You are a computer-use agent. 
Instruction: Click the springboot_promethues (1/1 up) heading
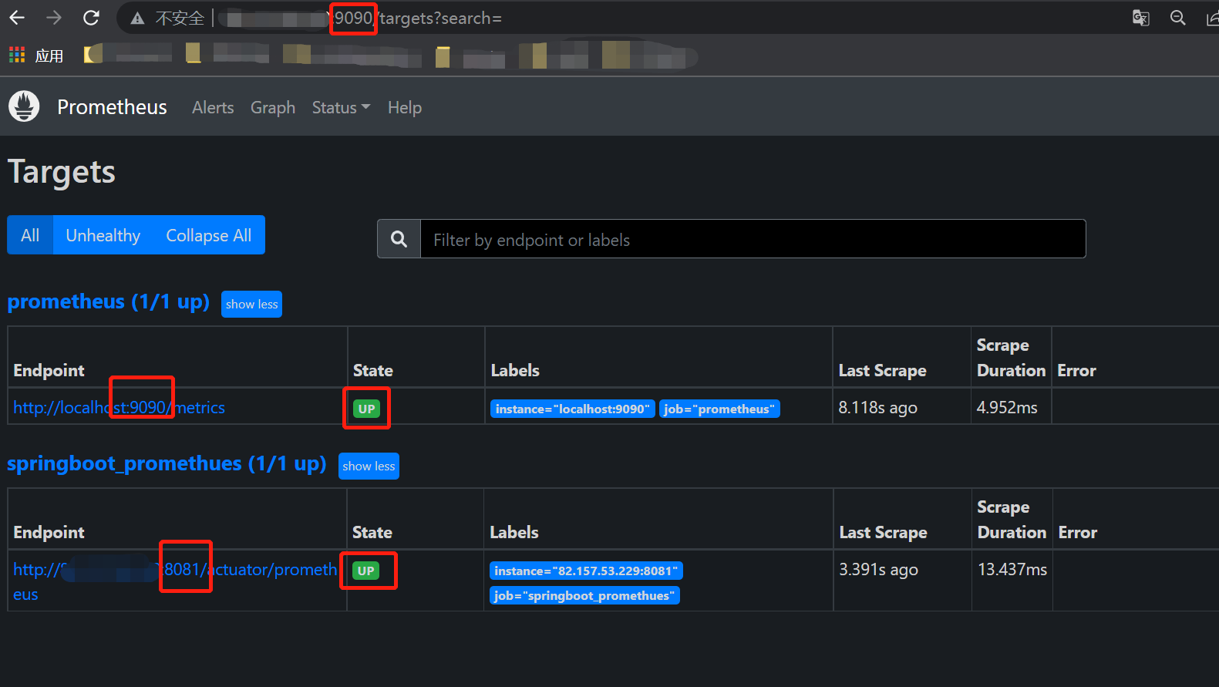point(167,463)
